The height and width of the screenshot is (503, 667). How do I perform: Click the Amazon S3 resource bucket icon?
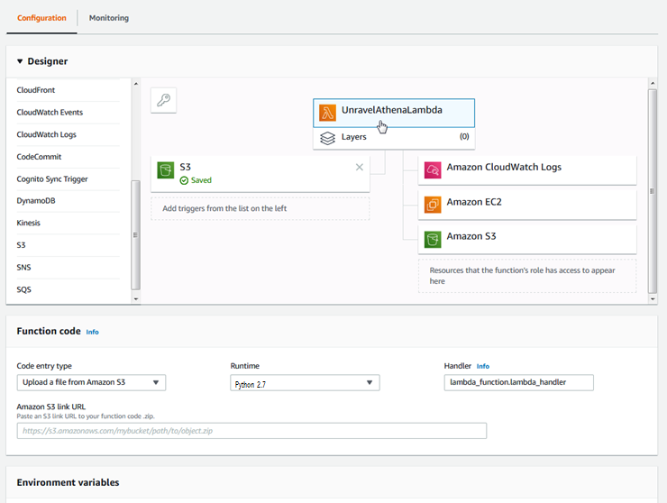433,240
